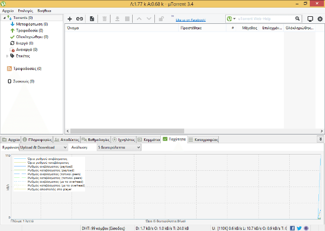
Task: Open the search provider dropdown with uTorrent logo
Action: pyautogui.click(x=231, y=19)
